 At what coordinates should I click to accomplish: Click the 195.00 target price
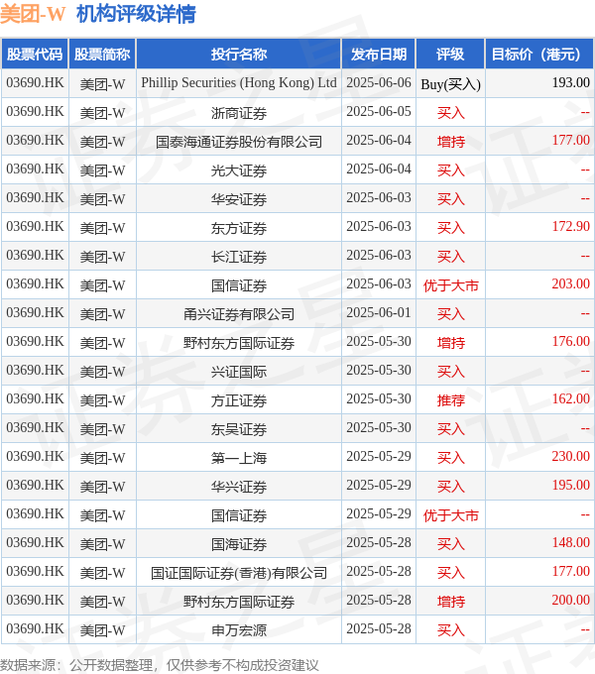click(570, 485)
